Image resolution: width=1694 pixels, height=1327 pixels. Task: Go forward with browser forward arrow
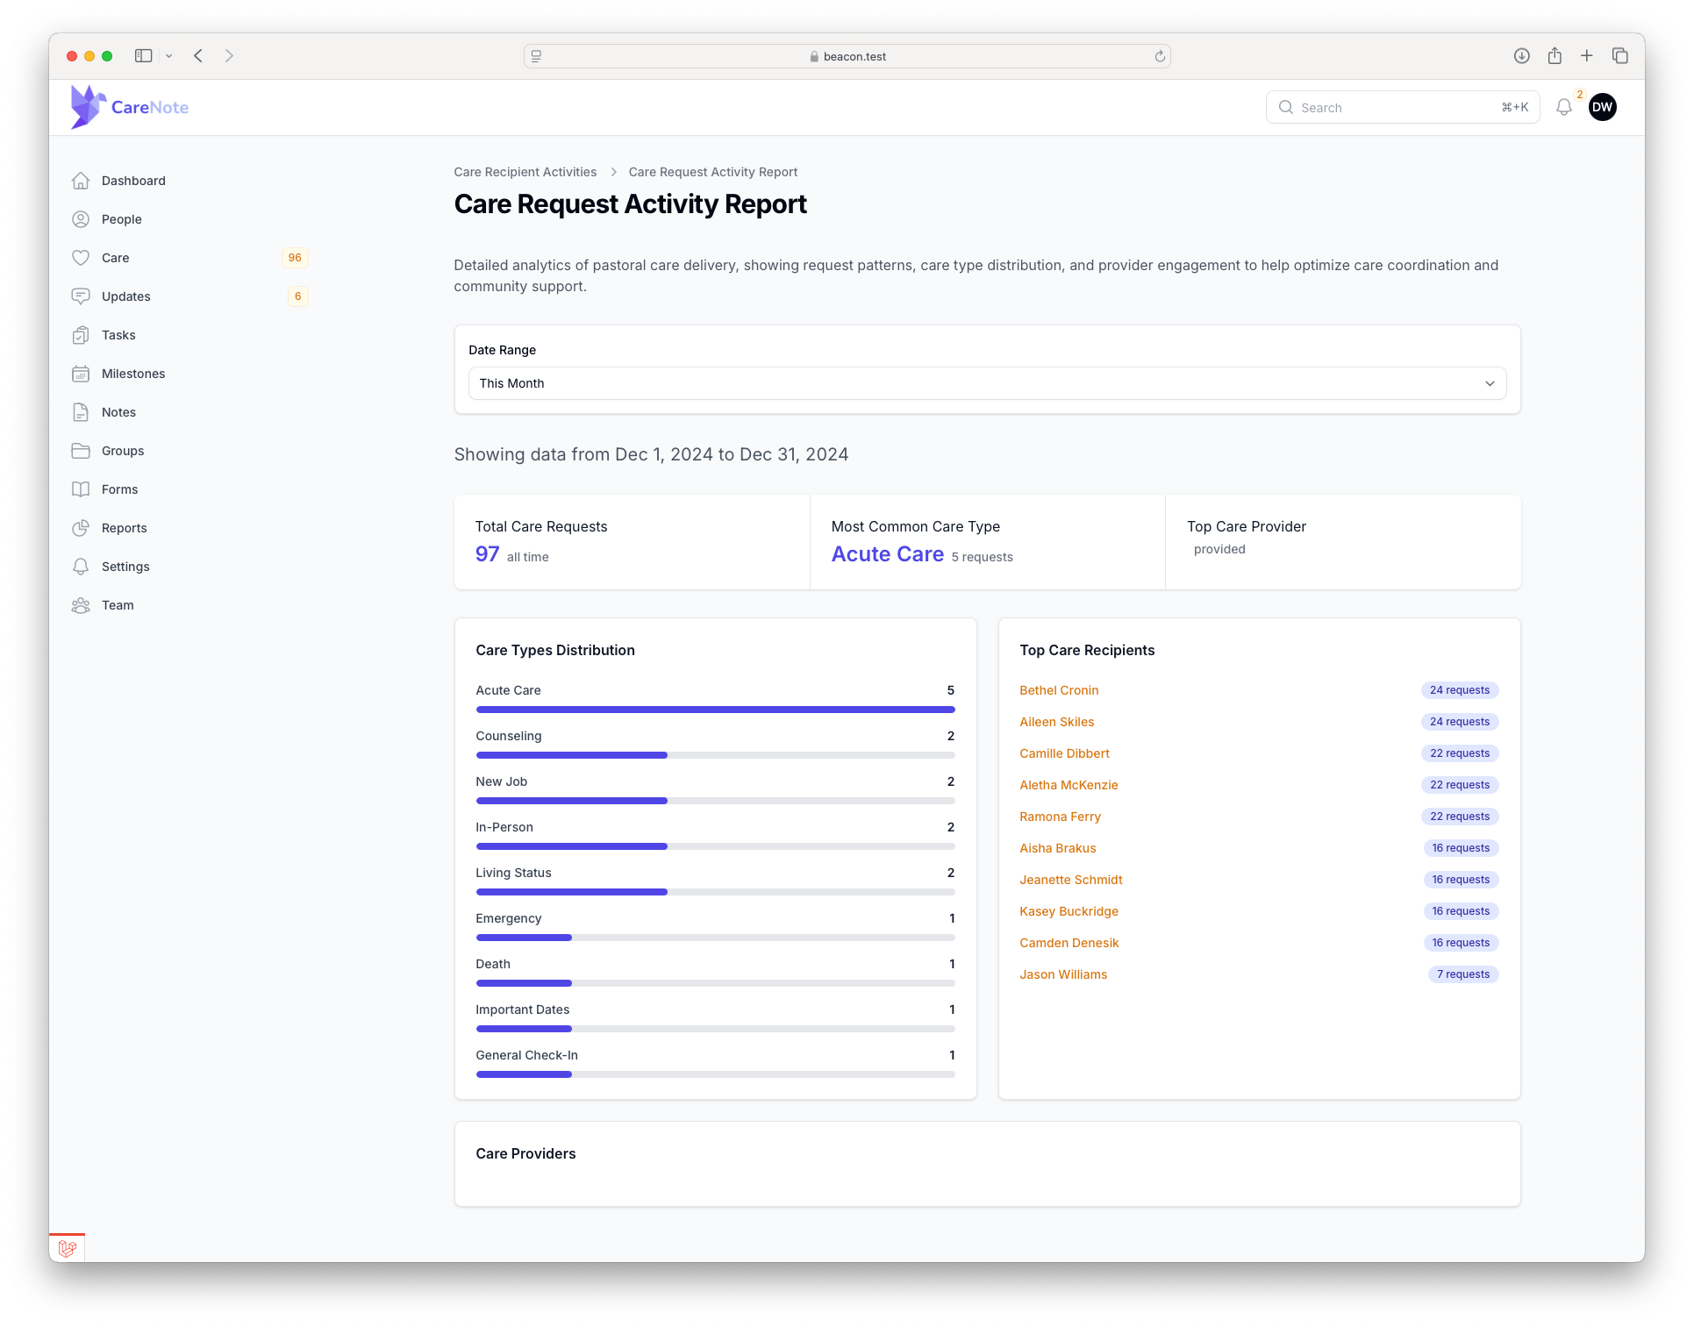click(x=229, y=56)
